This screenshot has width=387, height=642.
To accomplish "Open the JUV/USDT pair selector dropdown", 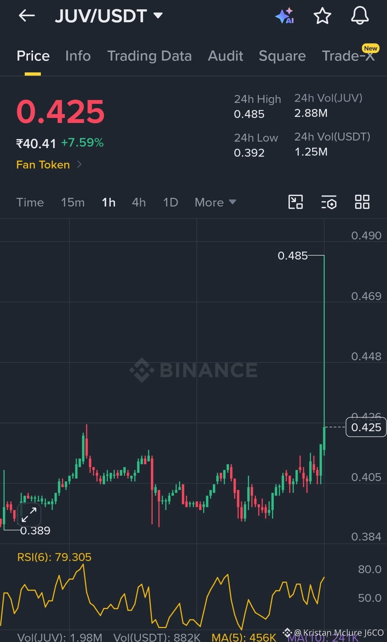I will pos(109,16).
